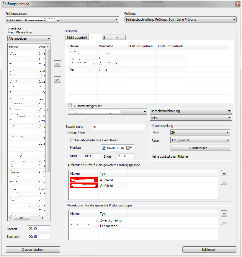Add a new group tab with plus
The width and height of the screenshot is (242, 257).
[x=117, y=38]
